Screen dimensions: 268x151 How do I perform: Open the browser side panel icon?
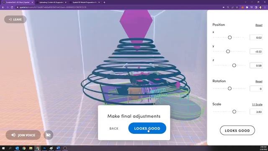[x=256, y=8]
